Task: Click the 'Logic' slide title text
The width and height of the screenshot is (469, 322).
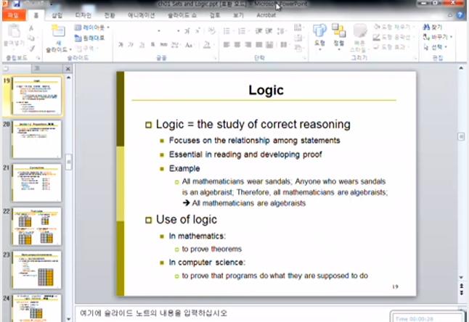Action: tap(266, 90)
